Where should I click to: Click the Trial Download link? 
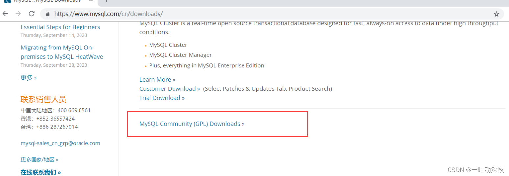point(162,98)
